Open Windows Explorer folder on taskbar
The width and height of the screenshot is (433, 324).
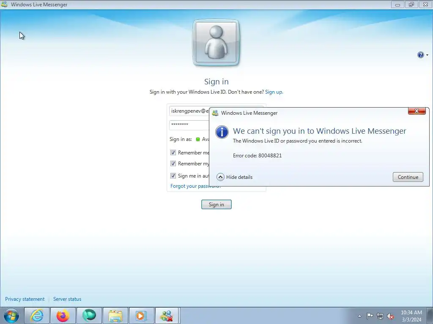tap(115, 316)
